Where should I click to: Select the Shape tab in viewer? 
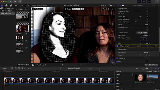click(x=69, y=9)
